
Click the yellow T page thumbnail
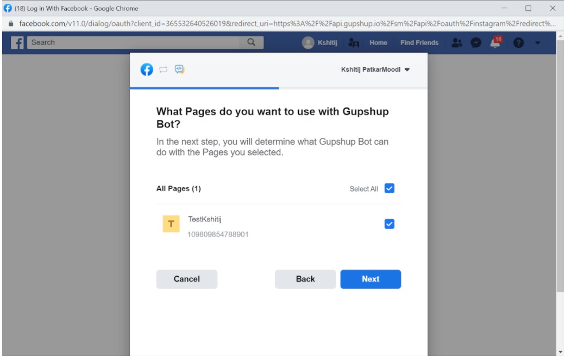[171, 224]
